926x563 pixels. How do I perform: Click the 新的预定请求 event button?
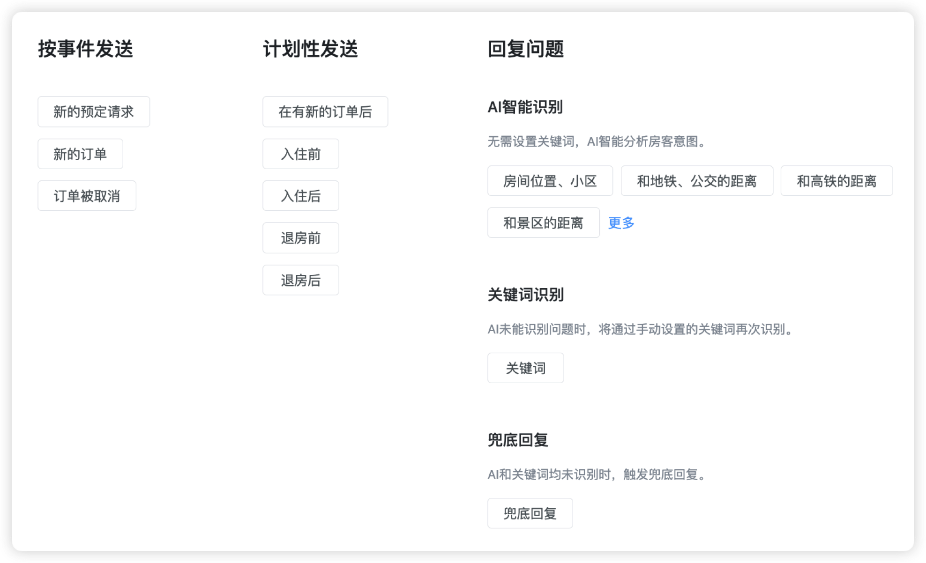(93, 111)
